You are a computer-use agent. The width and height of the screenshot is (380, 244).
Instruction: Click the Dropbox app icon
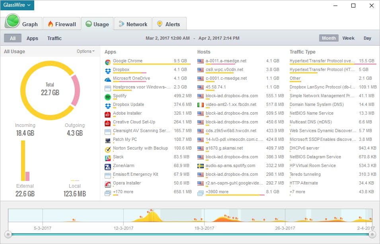[108, 71]
